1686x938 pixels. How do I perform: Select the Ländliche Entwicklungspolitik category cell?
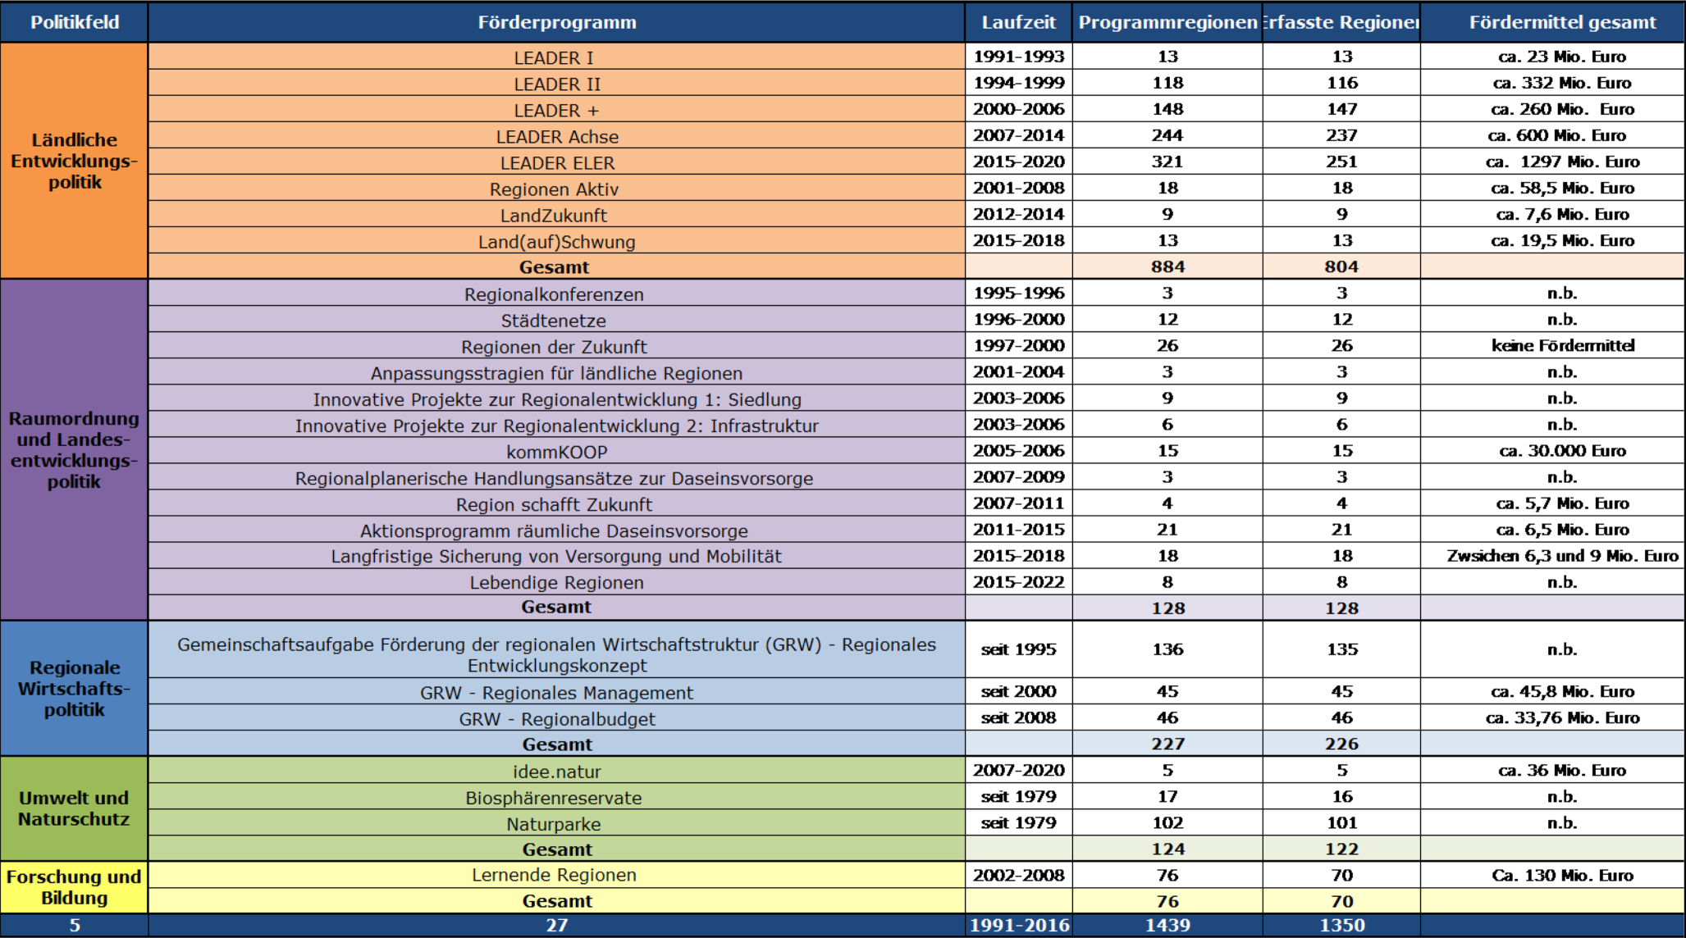pos(75,161)
